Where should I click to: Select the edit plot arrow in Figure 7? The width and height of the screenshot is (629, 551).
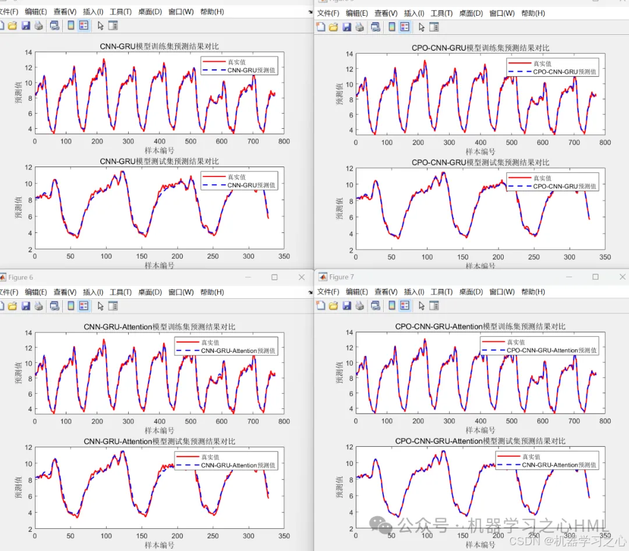[421, 306]
